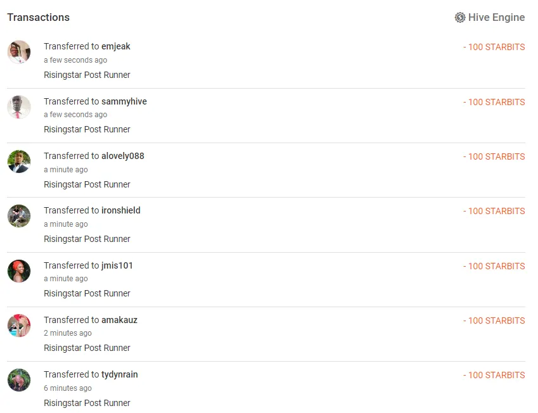Click the tydynrain username link

point(120,374)
